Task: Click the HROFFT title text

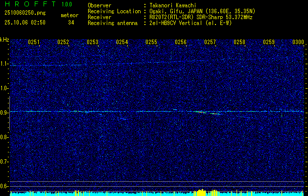Action: click(28, 5)
